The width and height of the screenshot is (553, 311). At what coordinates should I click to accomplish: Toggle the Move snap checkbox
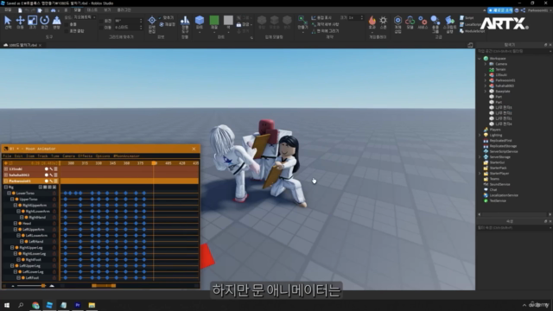pos(101,27)
